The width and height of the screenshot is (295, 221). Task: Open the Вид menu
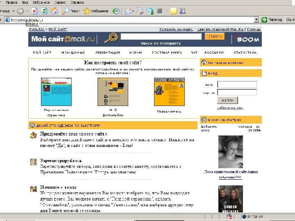pyautogui.click(x=25, y=2)
